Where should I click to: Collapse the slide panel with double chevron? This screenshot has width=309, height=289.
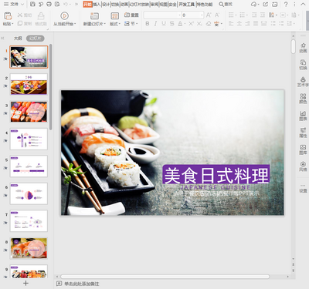pyautogui.click(x=2, y=39)
